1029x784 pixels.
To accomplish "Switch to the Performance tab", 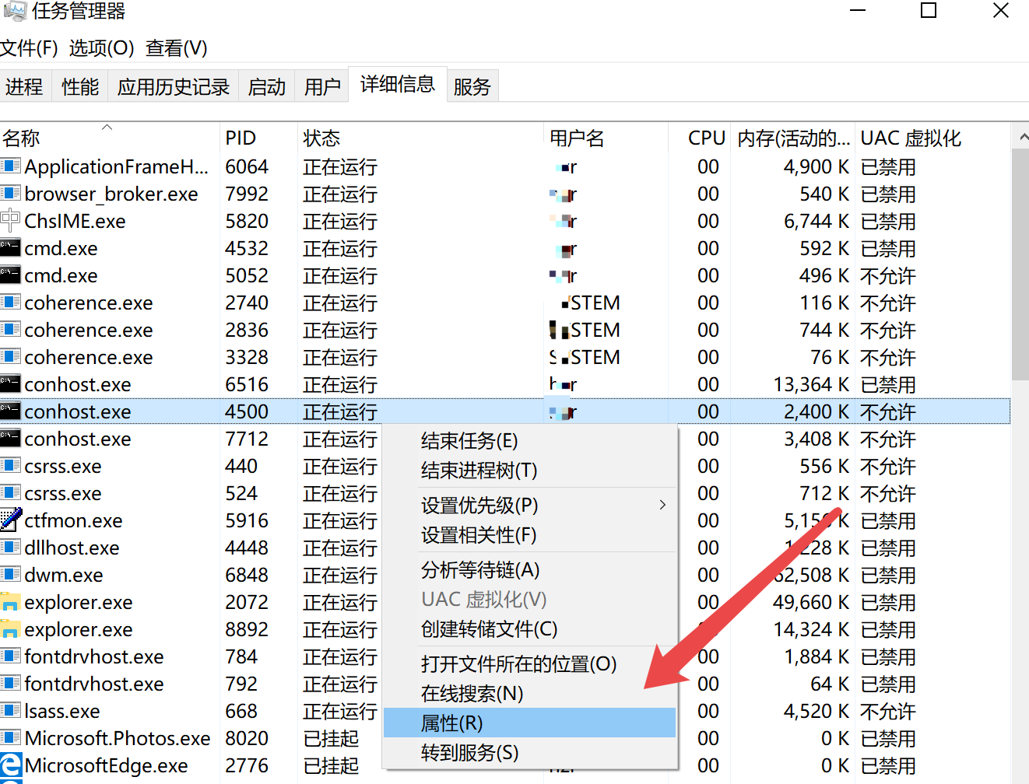I will tap(80, 86).
